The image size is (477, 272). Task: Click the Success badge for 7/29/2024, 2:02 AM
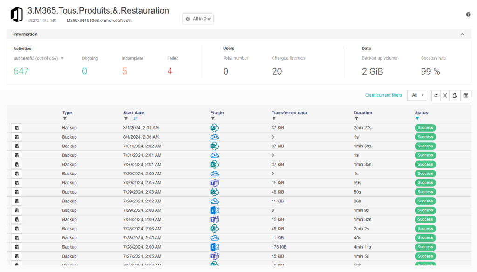point(425,201)
